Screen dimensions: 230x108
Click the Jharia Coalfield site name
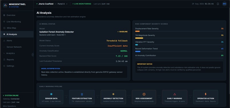click(46, 4)
